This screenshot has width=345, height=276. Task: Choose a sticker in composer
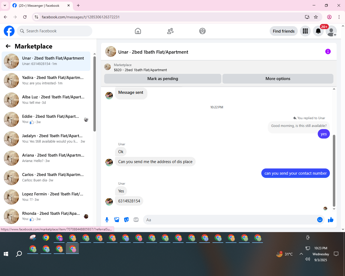[x=126, y=220]
